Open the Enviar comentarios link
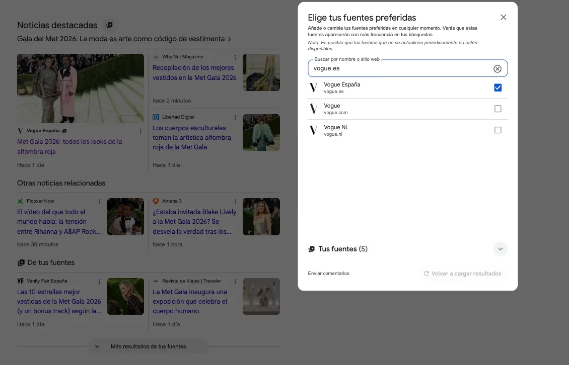Screen dimensions: 569x365 [x=328, y=273]
